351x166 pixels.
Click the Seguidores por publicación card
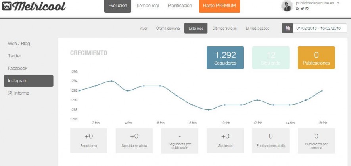[x=180, y=141]
